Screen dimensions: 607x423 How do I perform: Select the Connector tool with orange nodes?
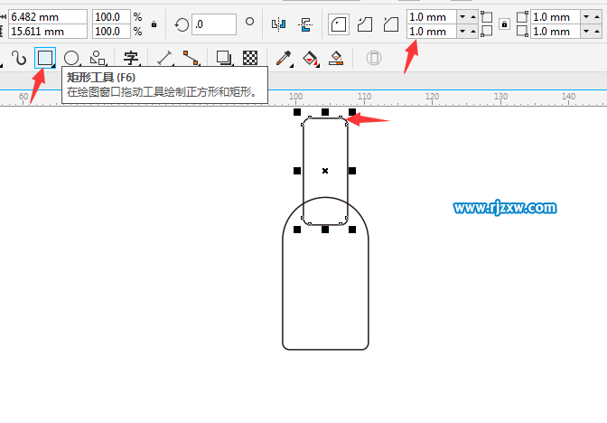pyautogui.click(x=191, y=58)
